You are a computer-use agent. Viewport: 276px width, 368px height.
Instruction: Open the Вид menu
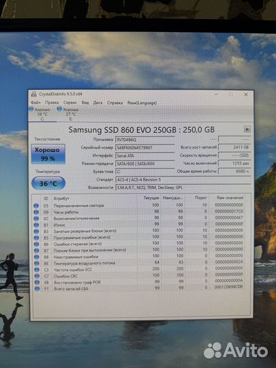[x=85, y=102]
